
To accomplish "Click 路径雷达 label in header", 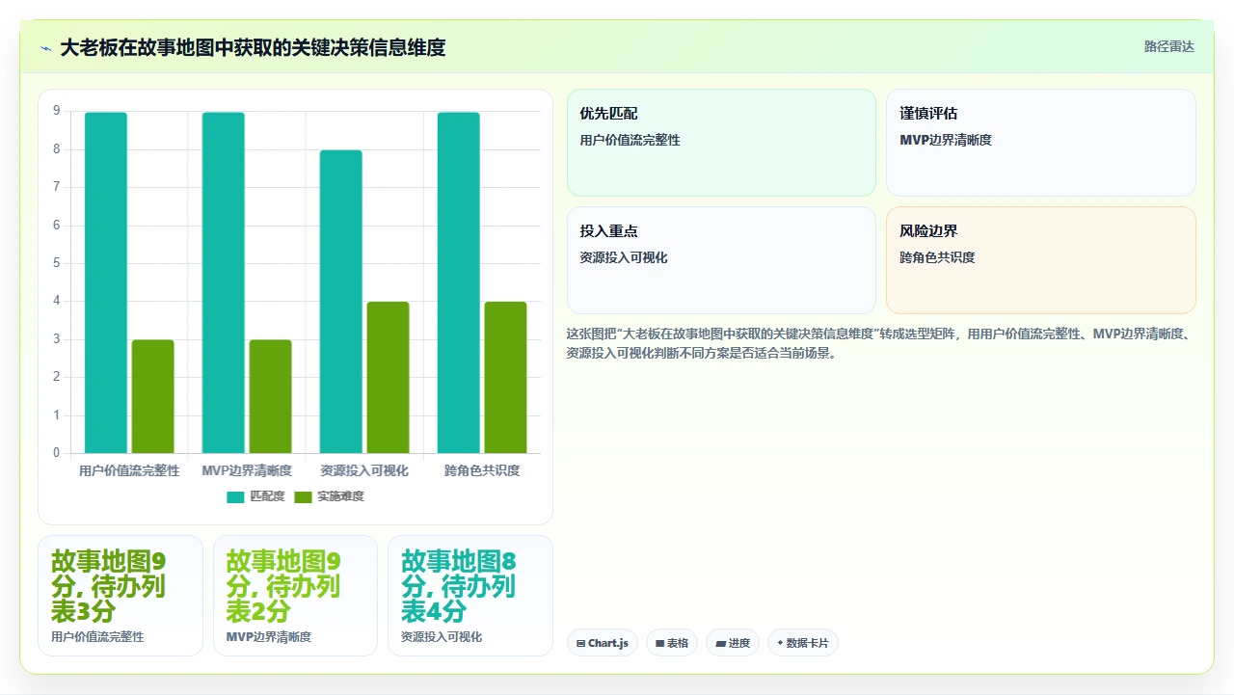I will coord(1169,46).
